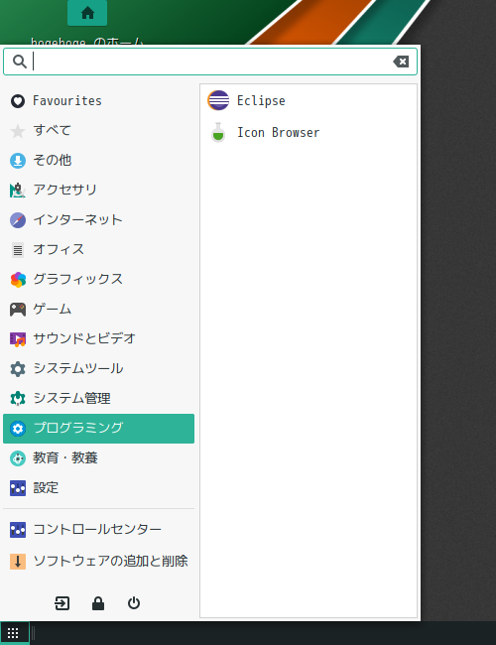
Task: Open the 設定 category label
Action: [x=46, y=488]
